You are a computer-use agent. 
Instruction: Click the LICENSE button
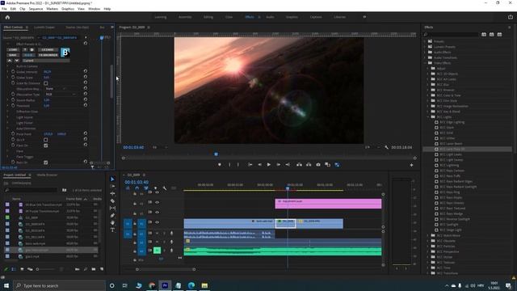click(48, 50)
